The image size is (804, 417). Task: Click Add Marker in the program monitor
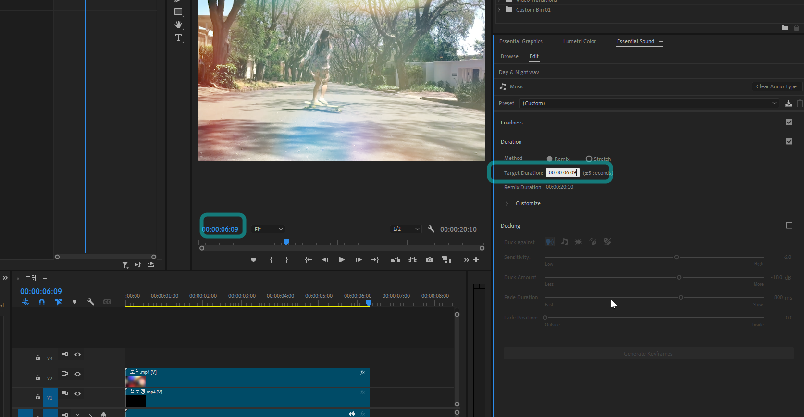point(253,260)
